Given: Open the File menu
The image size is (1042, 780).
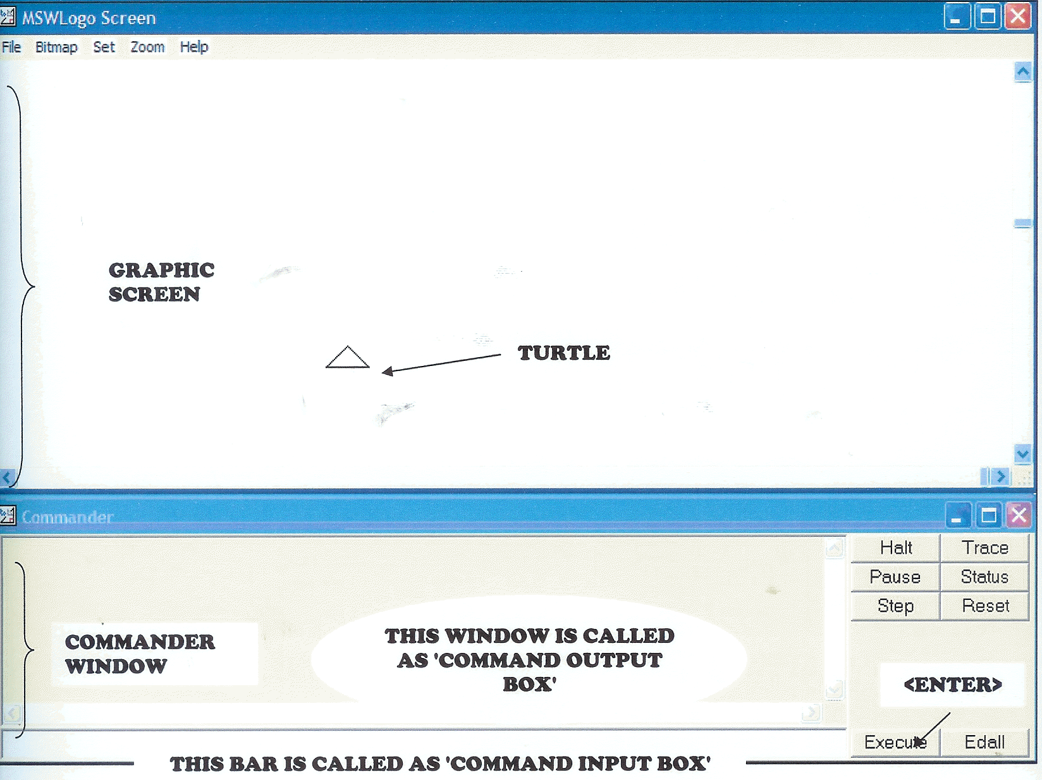Looking at the screenshot, I should click(x=11, y=47).
